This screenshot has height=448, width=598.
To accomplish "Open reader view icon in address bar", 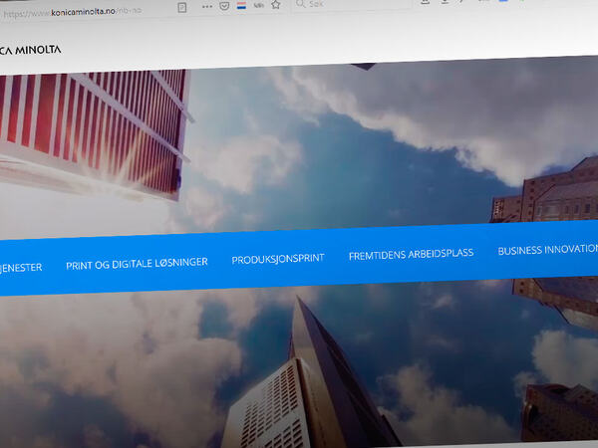I will [x=182, y=8].
